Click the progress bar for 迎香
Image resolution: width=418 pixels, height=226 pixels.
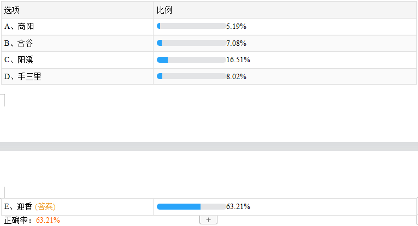[191, 206]
